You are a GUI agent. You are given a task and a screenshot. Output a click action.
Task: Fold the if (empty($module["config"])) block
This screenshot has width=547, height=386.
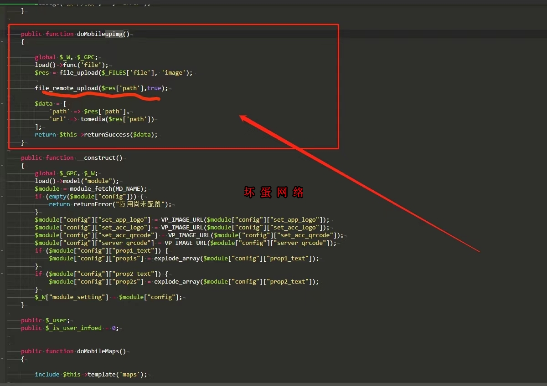pyautogui.click(x=2, y=196)
